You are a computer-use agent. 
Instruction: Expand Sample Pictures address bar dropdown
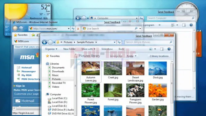coord(115,42)
